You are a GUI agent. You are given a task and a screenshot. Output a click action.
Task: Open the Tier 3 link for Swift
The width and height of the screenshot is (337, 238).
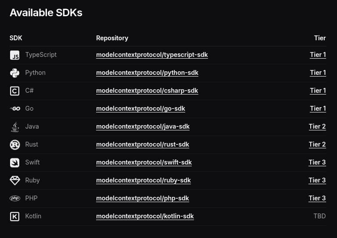point(317,163)
